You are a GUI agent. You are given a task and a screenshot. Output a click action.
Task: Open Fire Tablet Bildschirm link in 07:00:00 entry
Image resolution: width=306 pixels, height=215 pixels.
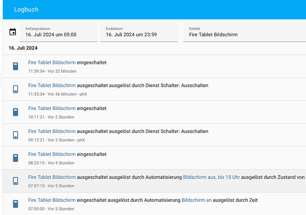tap(52, 200)
